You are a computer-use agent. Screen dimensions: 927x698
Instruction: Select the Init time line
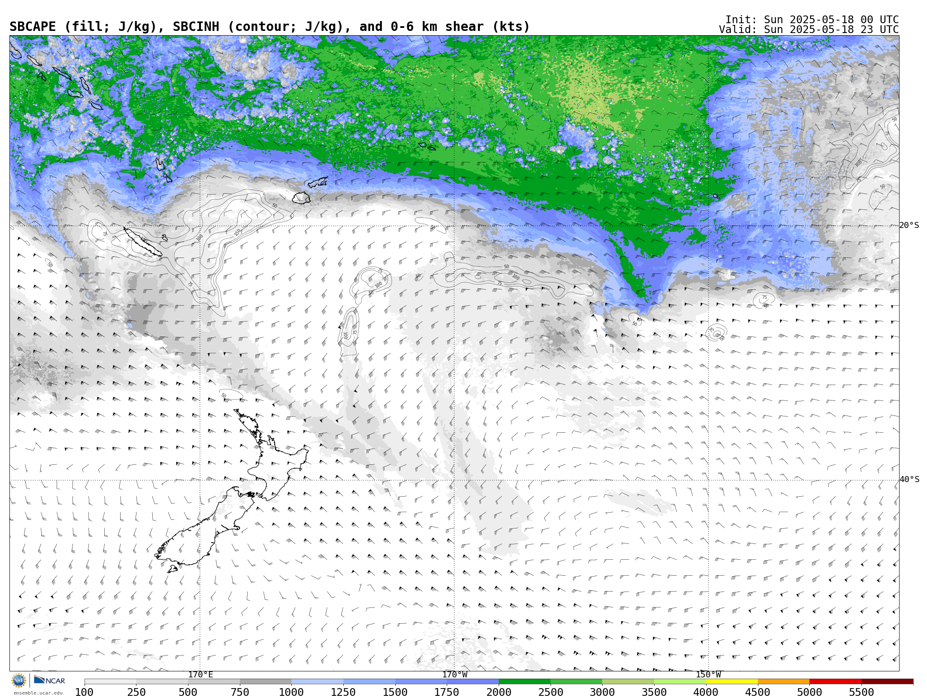click(x=812, y=20)
